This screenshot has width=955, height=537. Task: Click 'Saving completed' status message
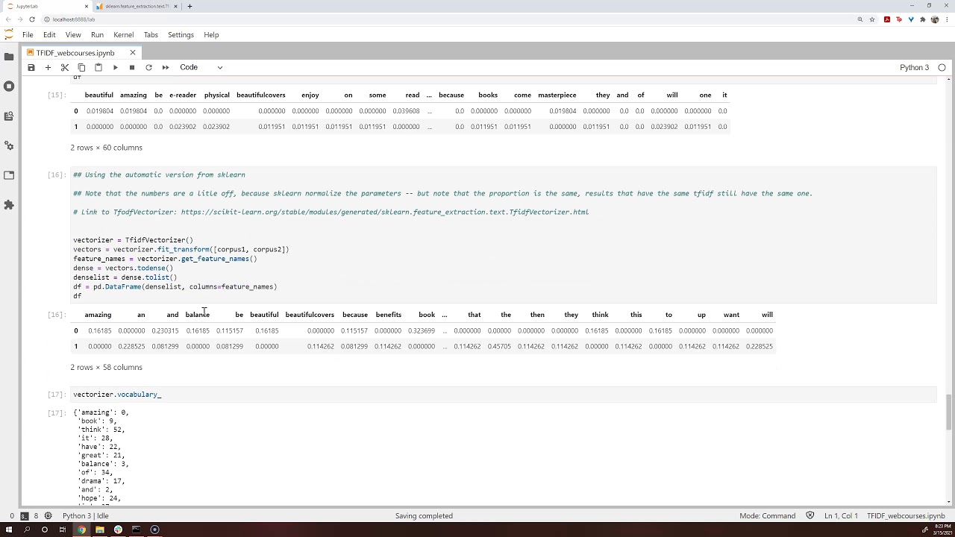click(x=424, y=515)
